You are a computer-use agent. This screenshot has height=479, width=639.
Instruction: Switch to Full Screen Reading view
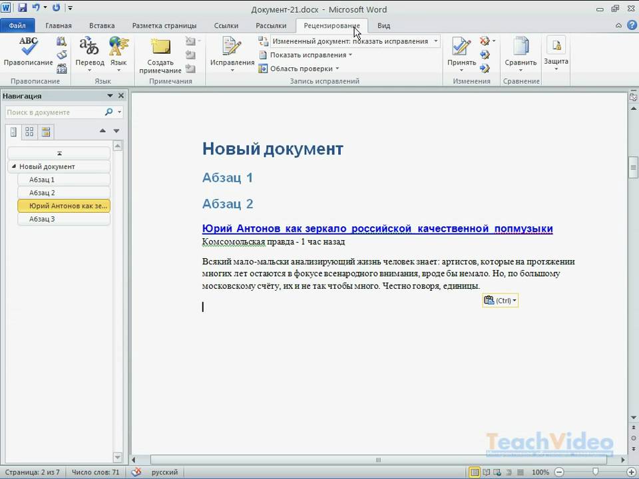[486, 472]
